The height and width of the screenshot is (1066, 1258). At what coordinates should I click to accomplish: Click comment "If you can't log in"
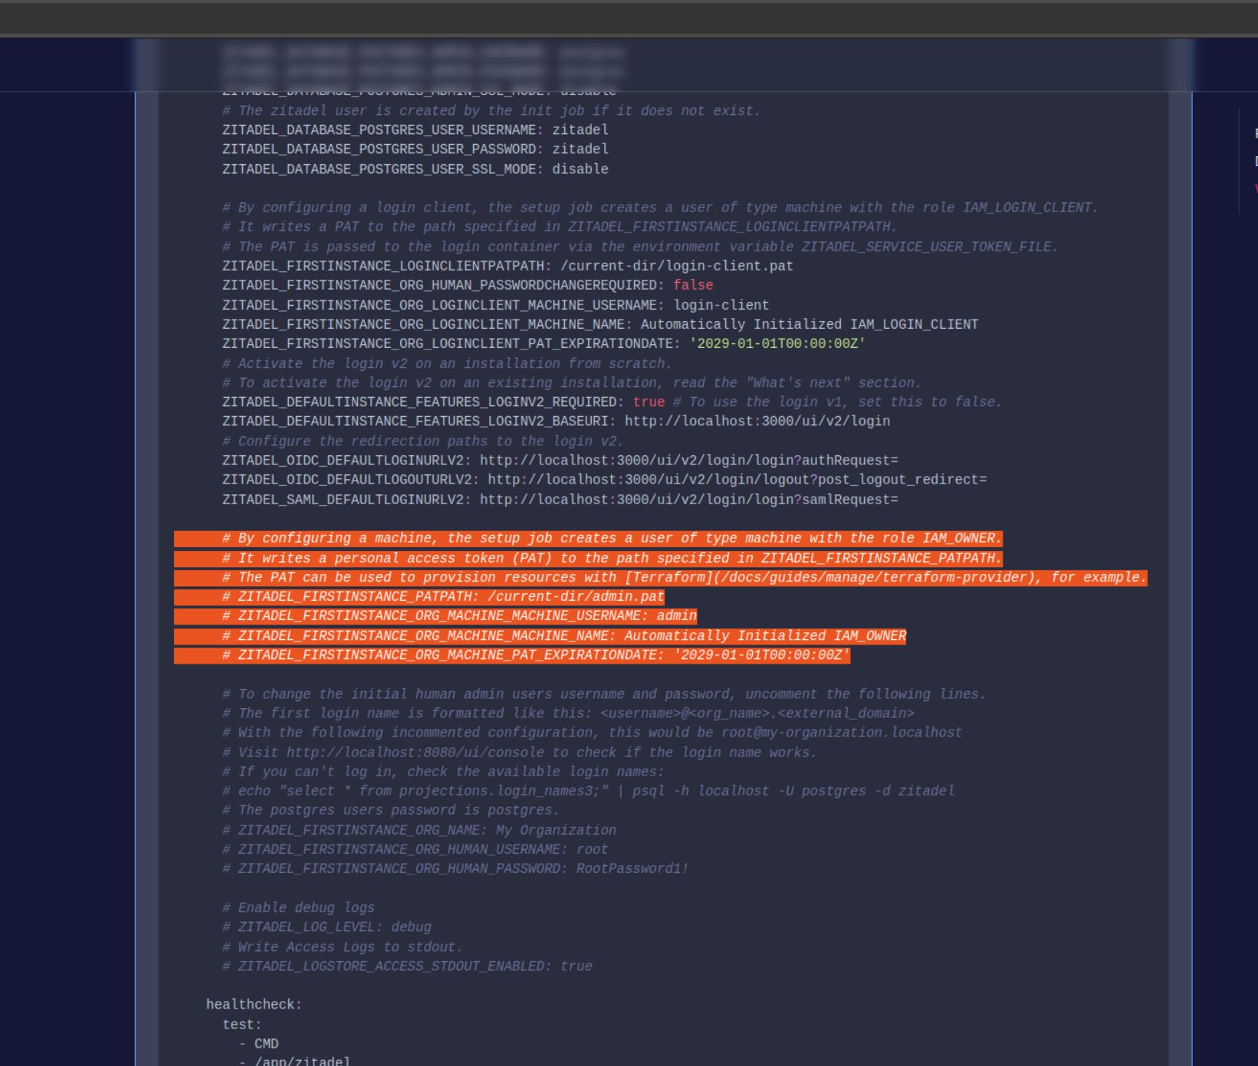pos(443,772)
